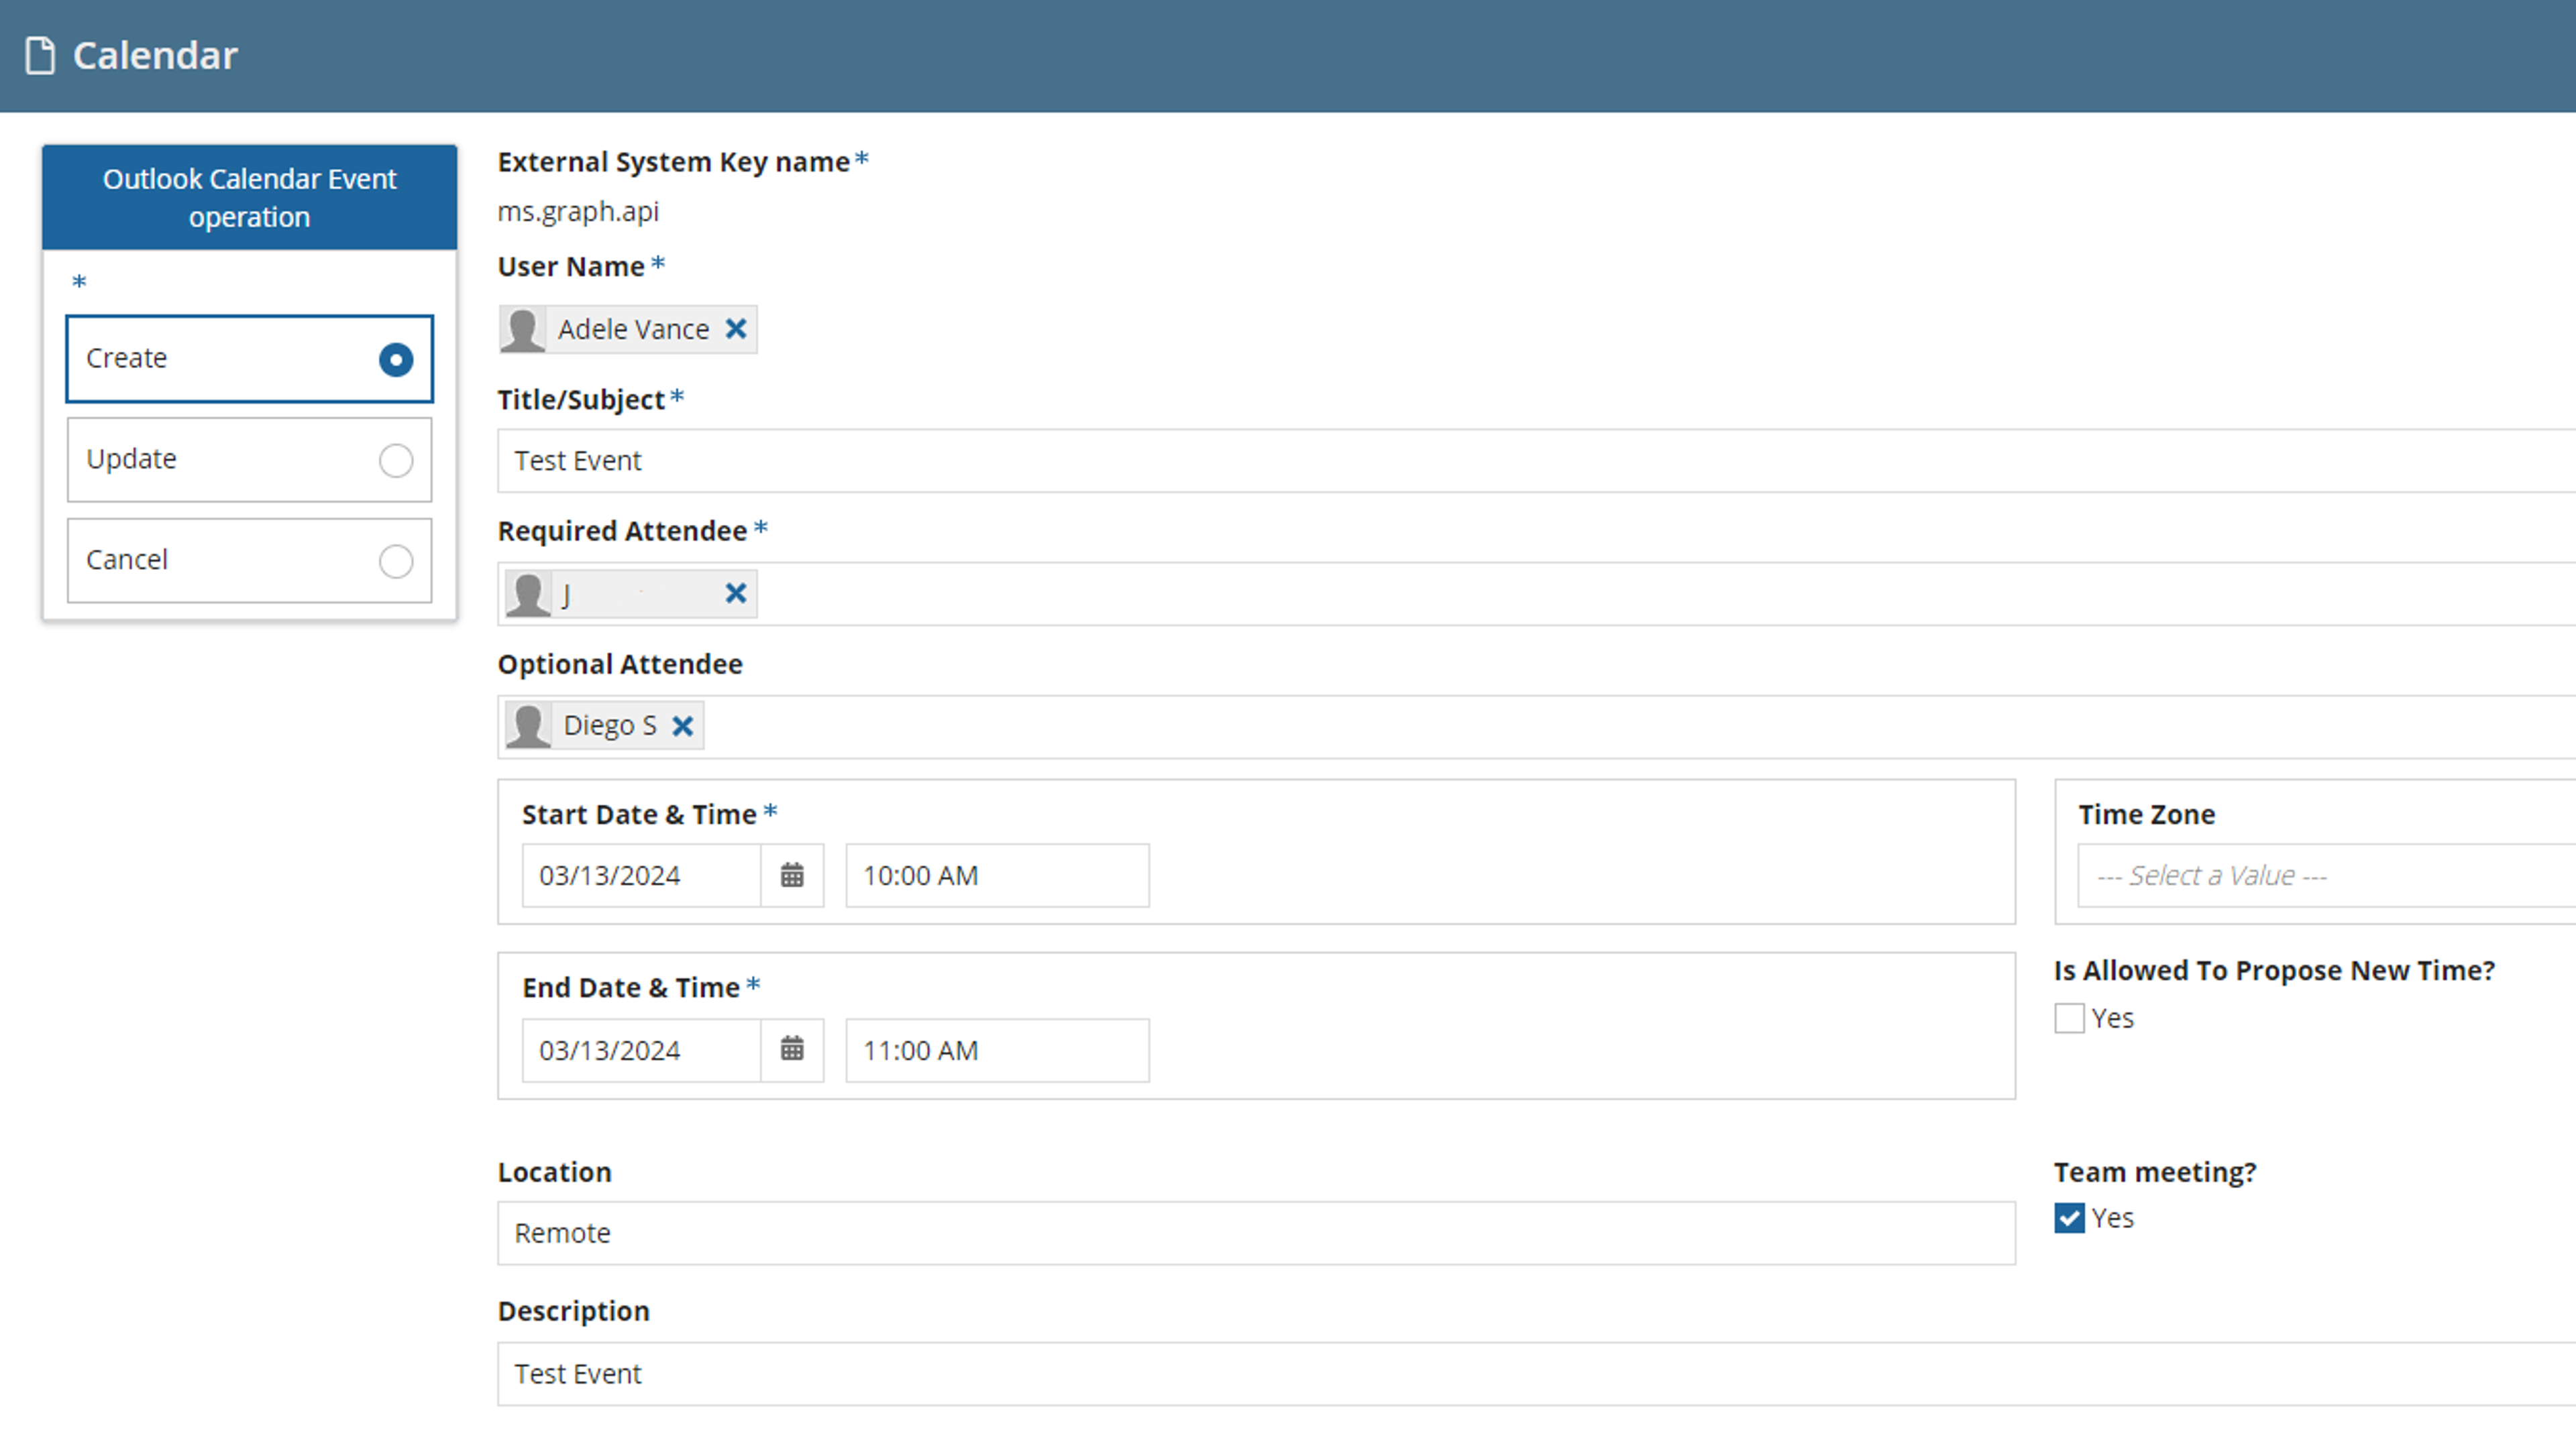Click the start time field 10:00 AM
Image resolution: width=2576 pixels, height=1444 pixels.
pyautogui.click(x=997, y=876)
